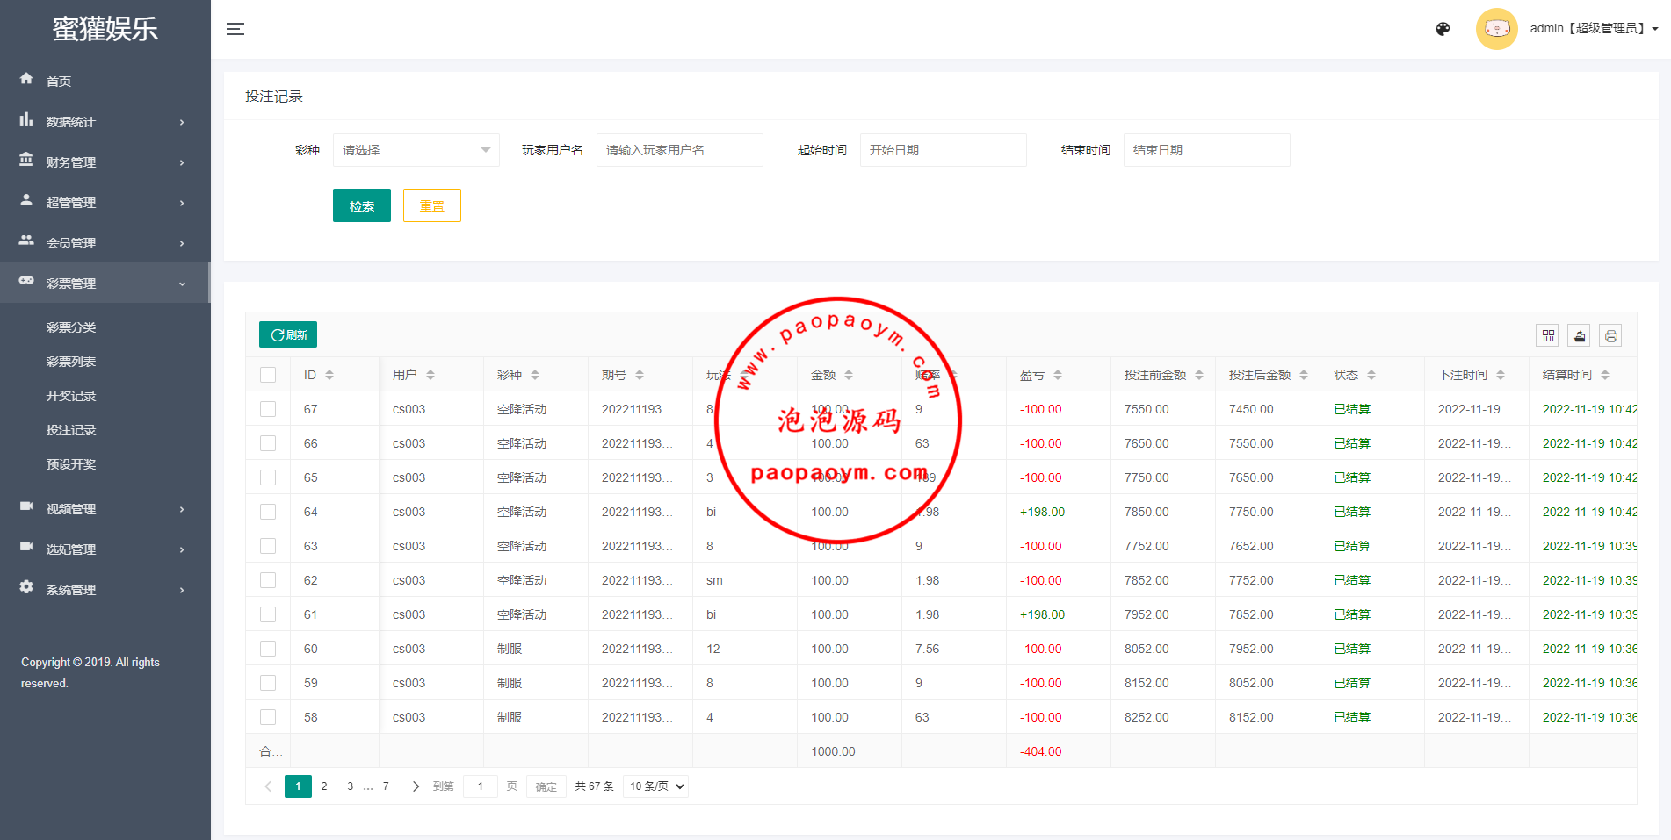Open the theme color palette icon

point(1443,29)
